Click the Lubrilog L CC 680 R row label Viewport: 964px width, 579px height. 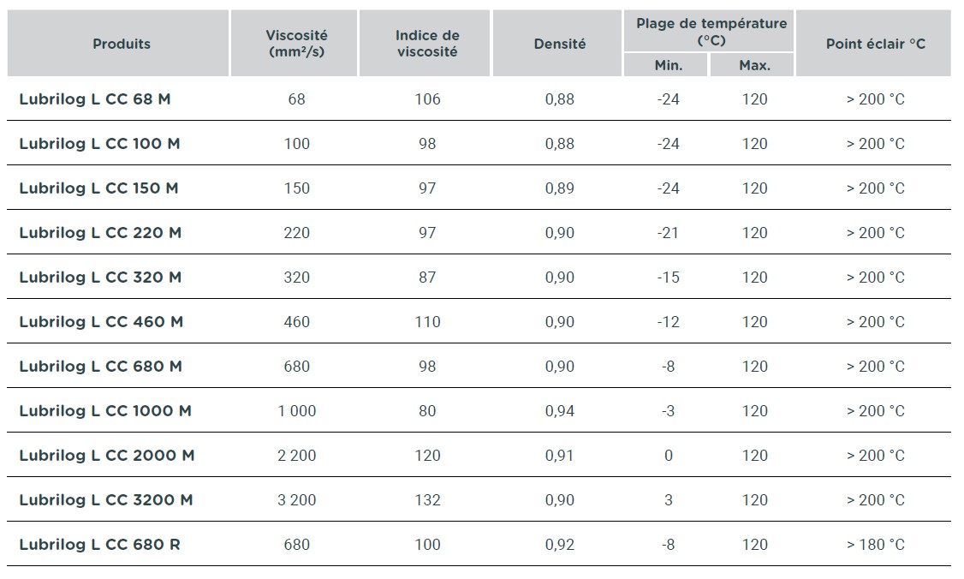pos(99,545)
